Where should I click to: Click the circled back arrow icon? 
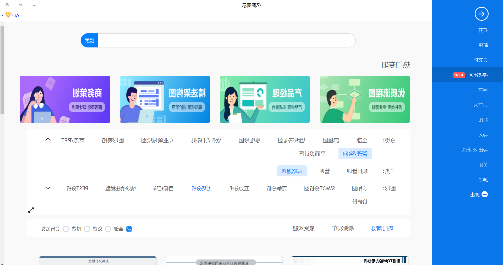(482, 14)
